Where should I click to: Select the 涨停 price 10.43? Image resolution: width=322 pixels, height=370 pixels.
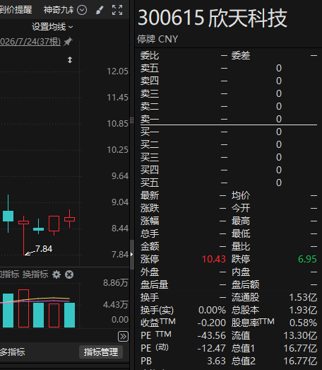point(214,259)
